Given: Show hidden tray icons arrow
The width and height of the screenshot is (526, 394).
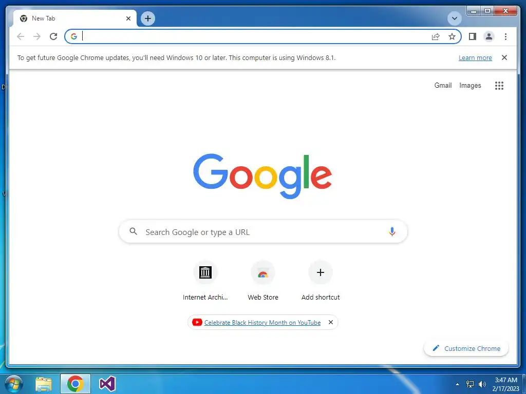Looking at the screenshot, I should pyautogui.click(x=457, y=384).
